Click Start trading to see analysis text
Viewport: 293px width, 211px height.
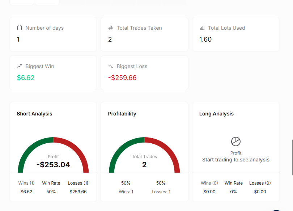click(x=236, y=160)
